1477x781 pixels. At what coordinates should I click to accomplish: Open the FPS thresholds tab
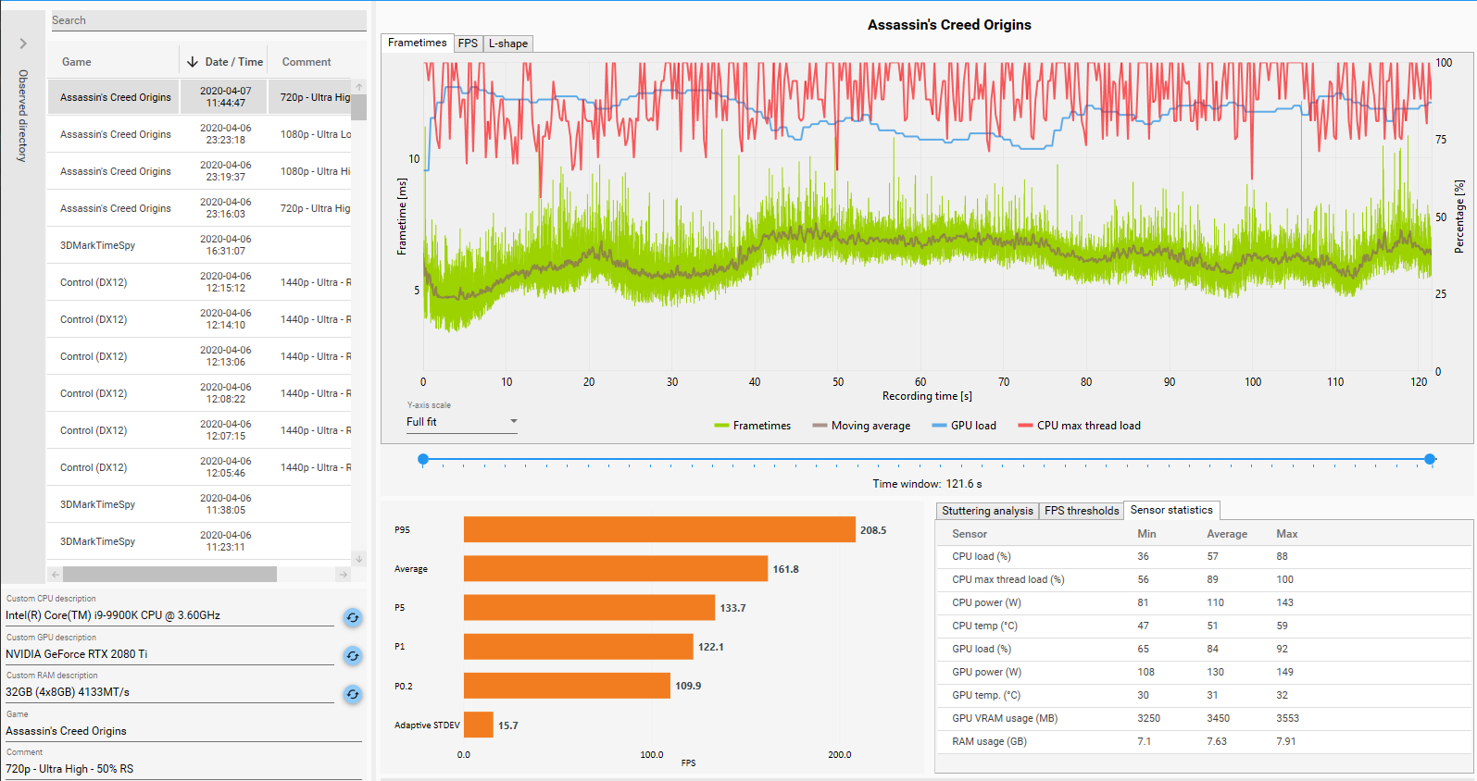click(x=1082, y=511)
